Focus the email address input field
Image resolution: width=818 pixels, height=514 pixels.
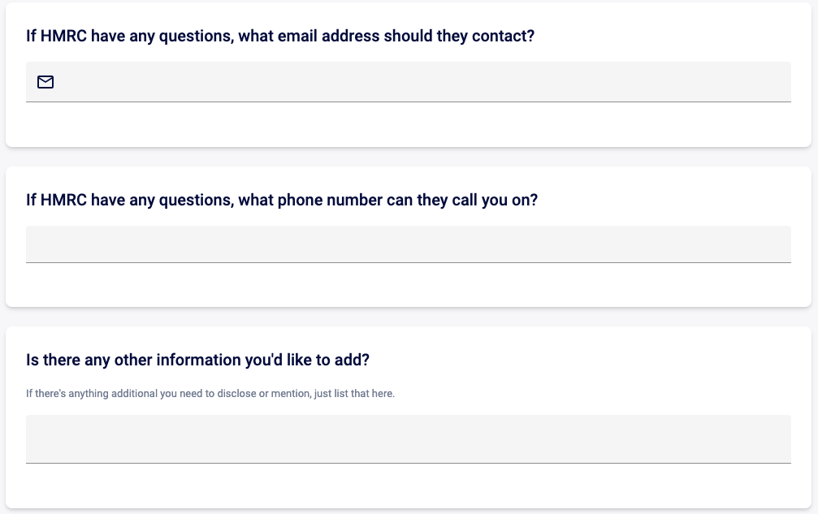click(409, 82)
